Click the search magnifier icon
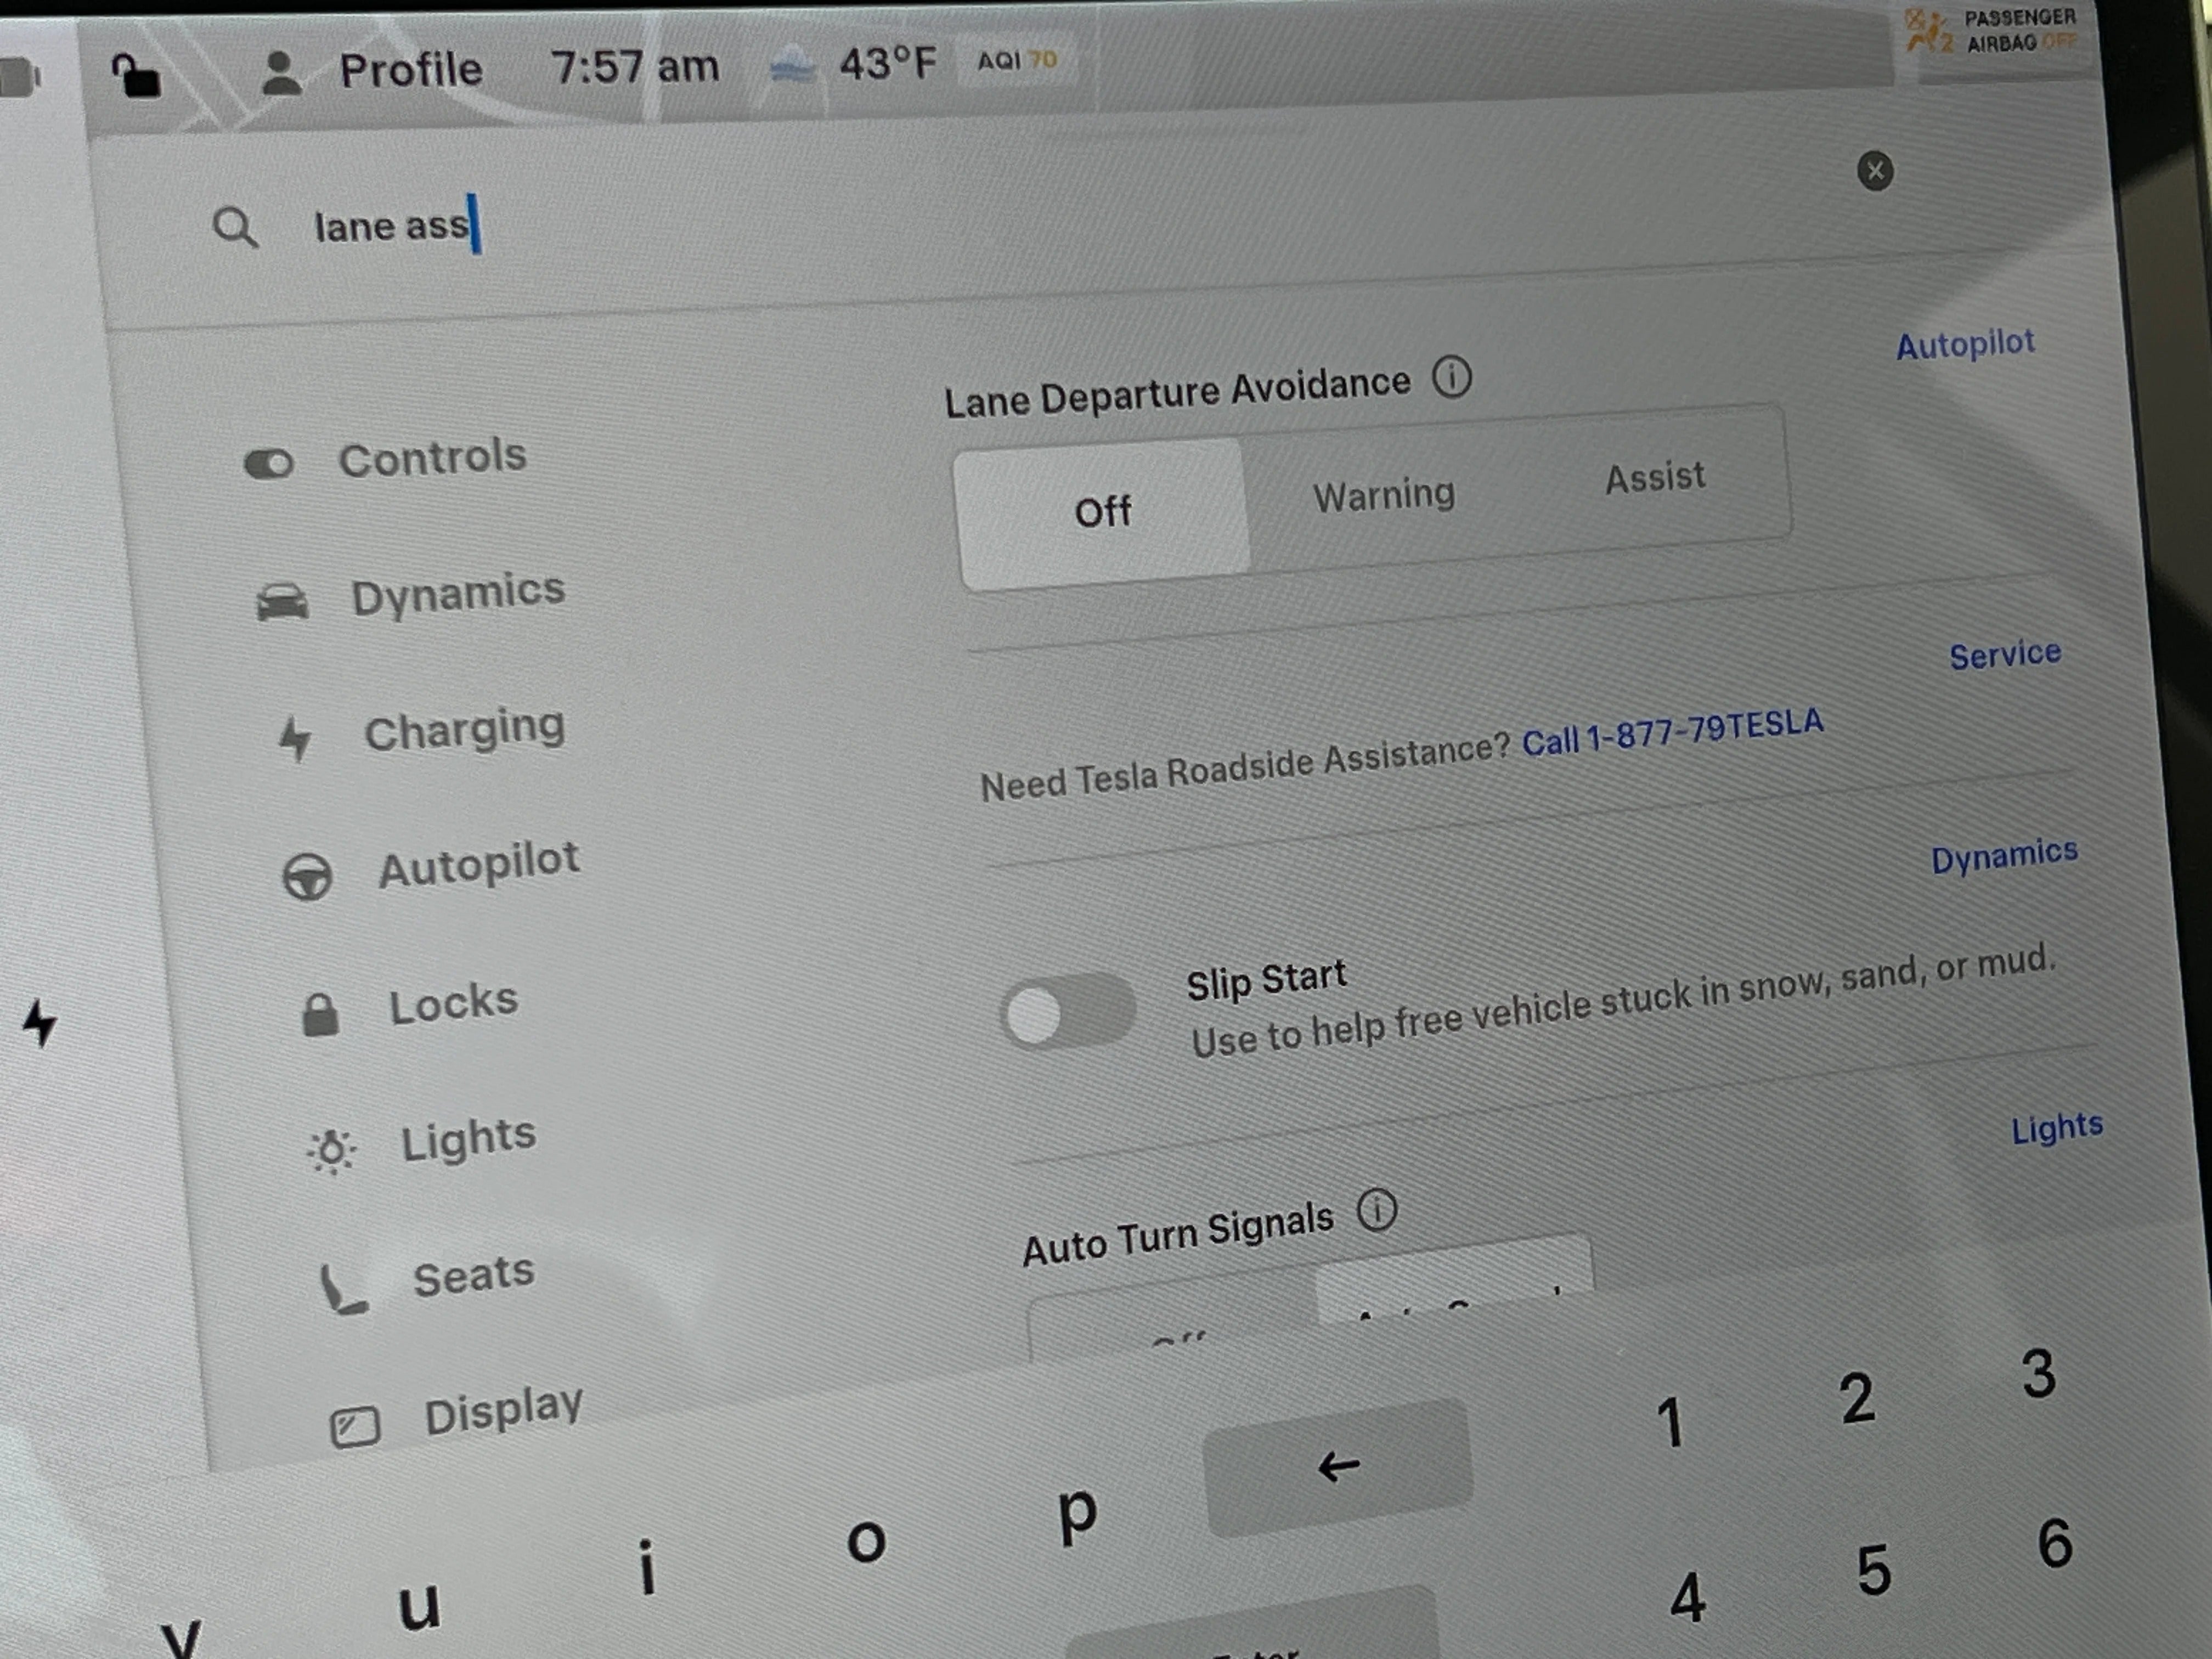Image resolution: width=2212 pixels, height=1659 pixels. point(235,227)
